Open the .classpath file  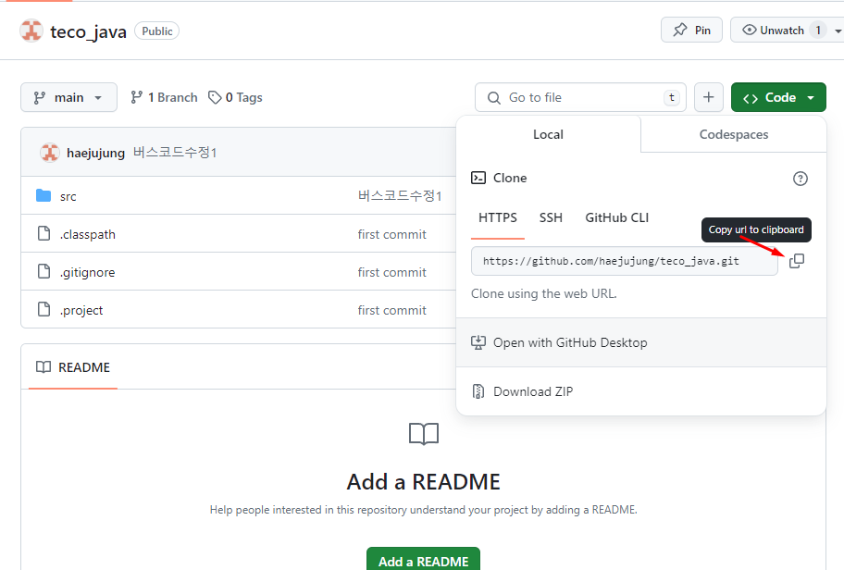(88, 235)
